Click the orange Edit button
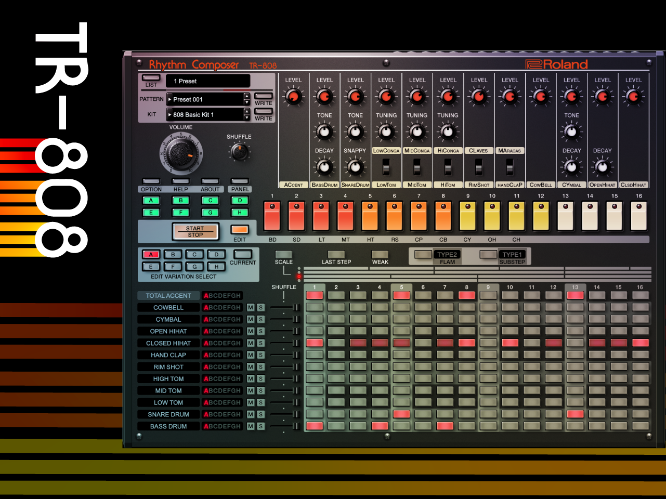 (240, 229)
